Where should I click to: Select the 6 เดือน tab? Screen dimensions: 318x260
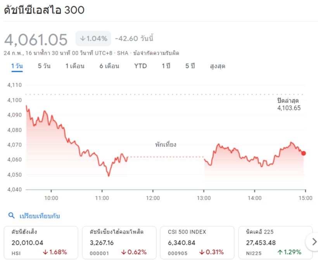click(x=109, y=66)
